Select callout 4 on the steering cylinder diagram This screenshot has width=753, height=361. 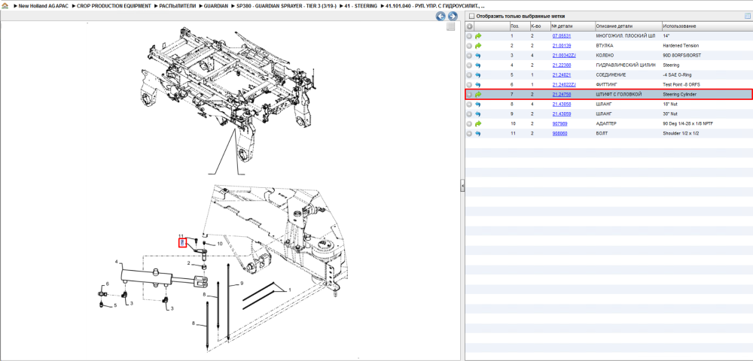(x=116, y=262)
